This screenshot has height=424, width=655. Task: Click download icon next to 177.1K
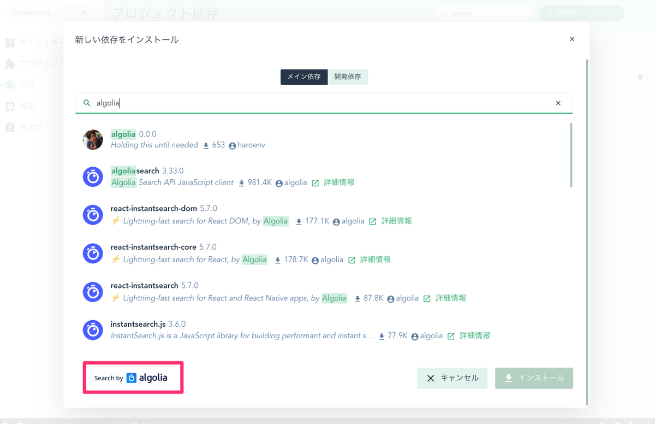coord(299,222)
